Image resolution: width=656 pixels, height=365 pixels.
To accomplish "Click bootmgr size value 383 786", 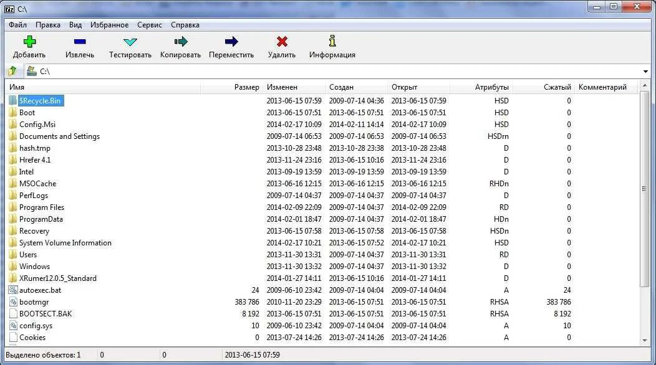I will pos(247,302).
